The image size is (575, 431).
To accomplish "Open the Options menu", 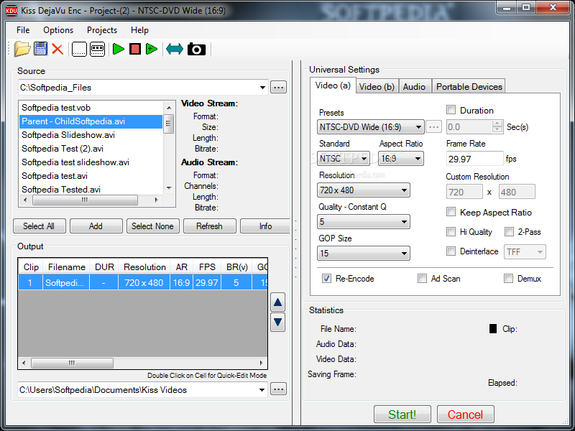I will 58,30.
